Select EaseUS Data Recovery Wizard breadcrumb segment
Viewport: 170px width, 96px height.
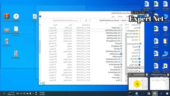(x=109, y=21)
